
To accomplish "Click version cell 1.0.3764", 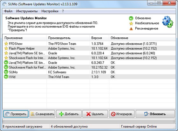I will click(x=97, y=44).
